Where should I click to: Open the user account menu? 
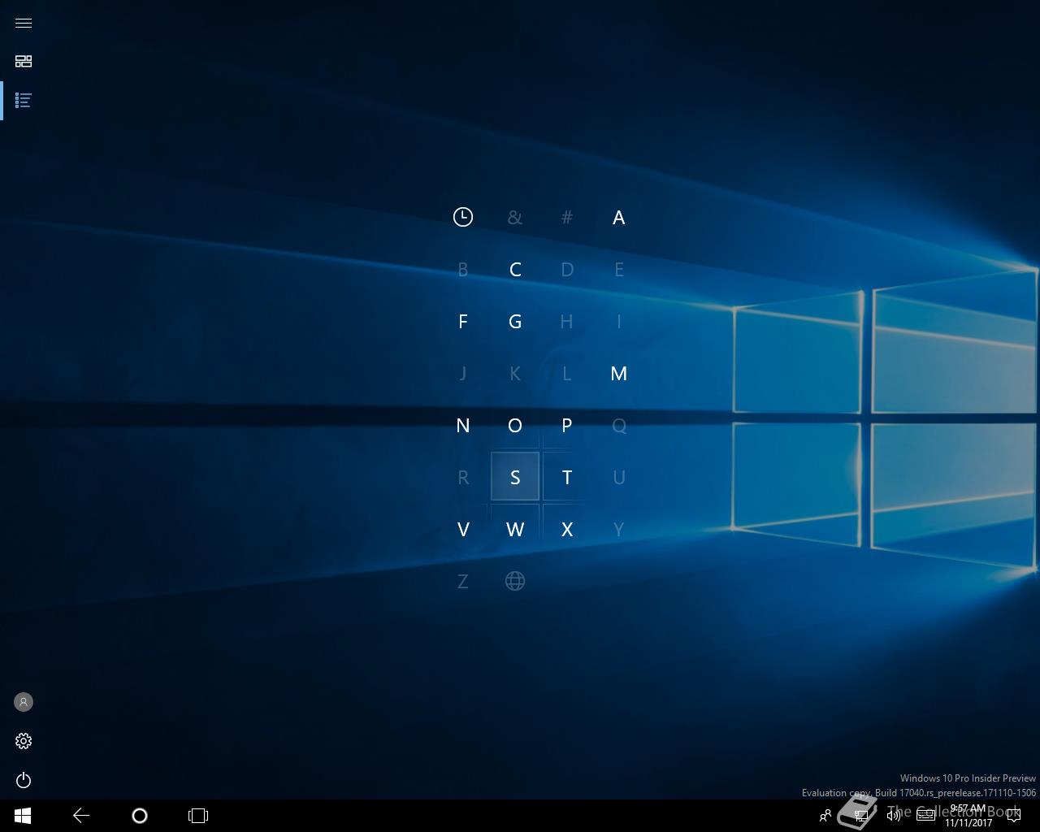point(24,702)
